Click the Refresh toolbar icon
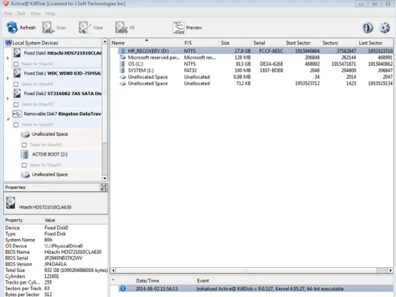The height and width of the screenshot is (297, 396). pyautogui.click(x=12, y=28)
